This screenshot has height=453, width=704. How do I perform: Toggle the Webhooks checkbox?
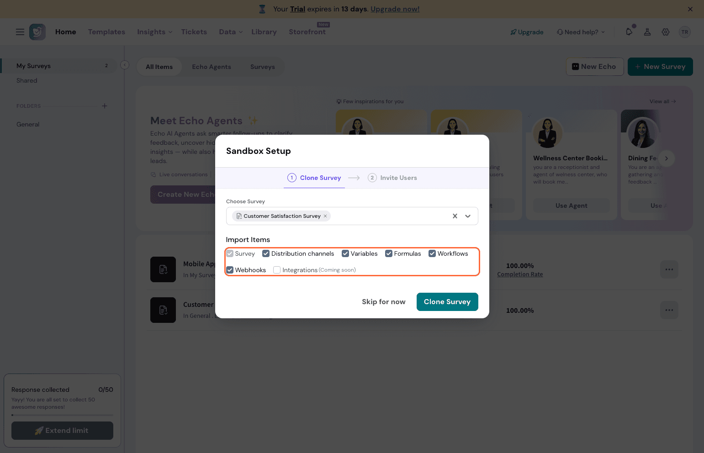(x=230, y=270)
